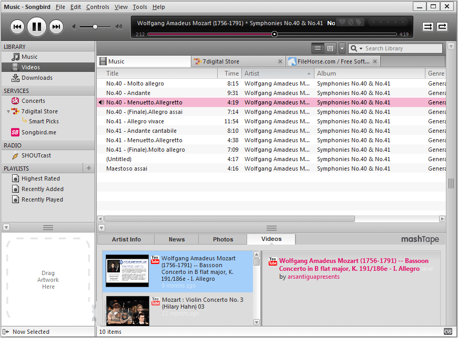
Task: Open the File menu
Action: point(60,7)
